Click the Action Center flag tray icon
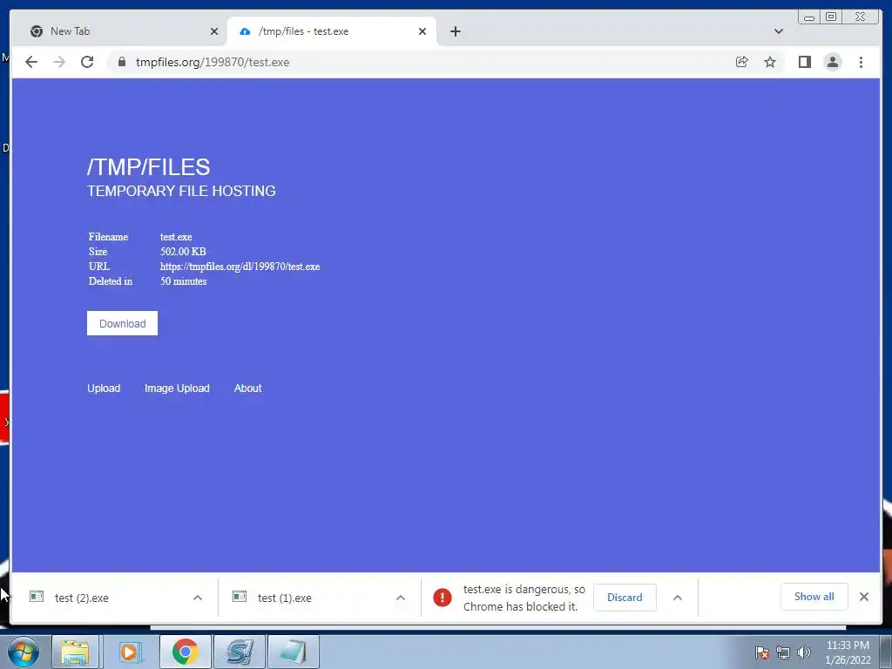 (762, 652)
